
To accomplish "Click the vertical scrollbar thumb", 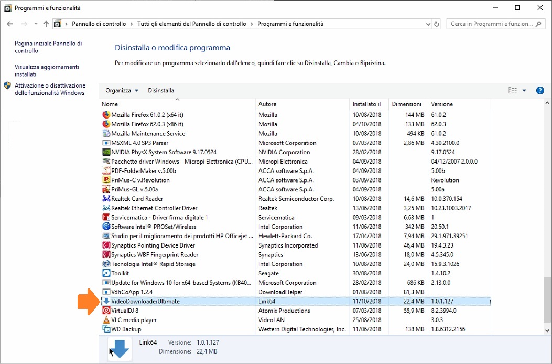I will [x=547, y=299].
